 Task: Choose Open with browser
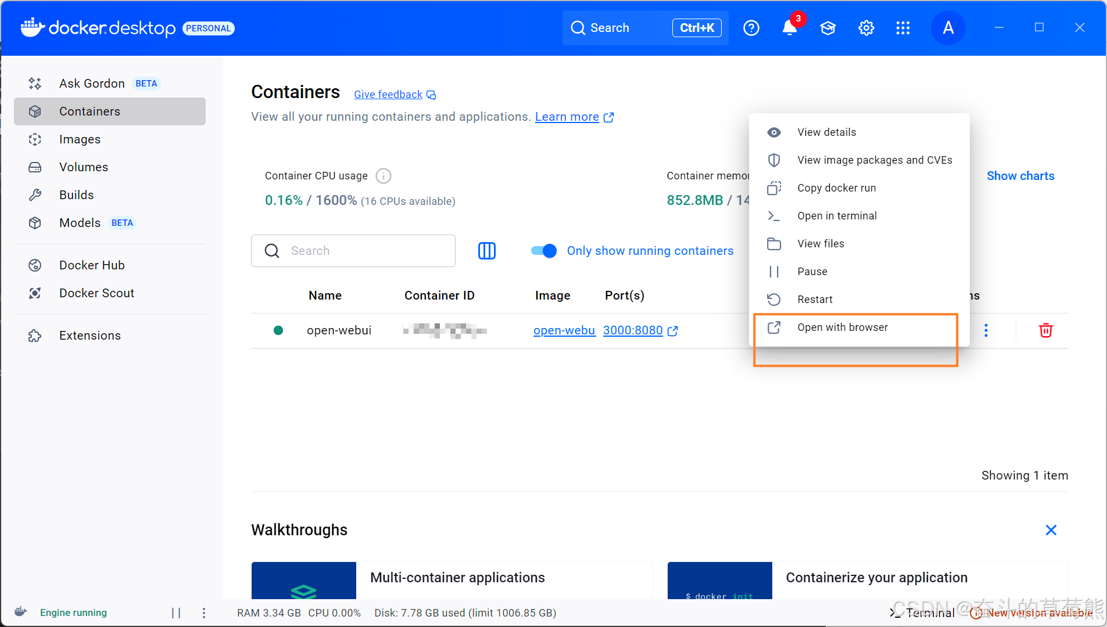[x=859, y=327]
